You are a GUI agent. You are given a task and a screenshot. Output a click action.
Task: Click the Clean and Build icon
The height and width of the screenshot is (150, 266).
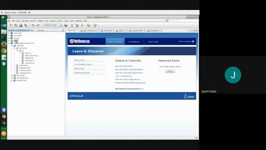77,25
